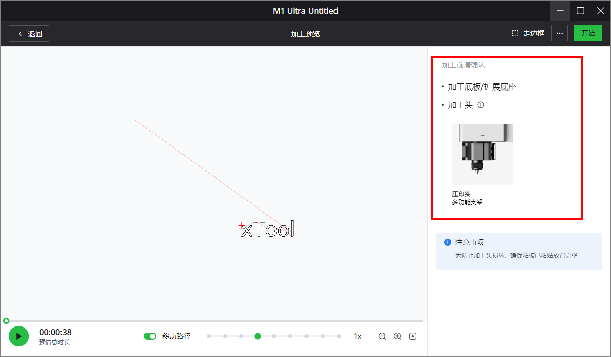The height and width of the screenshot is (357, 611).
Task: Play the processing preview simulation
Action: pyautogui.click(x=18, y=336)
